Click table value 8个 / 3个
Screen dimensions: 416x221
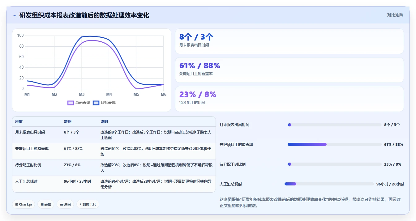pyautogui.click(x=71, y=132)
